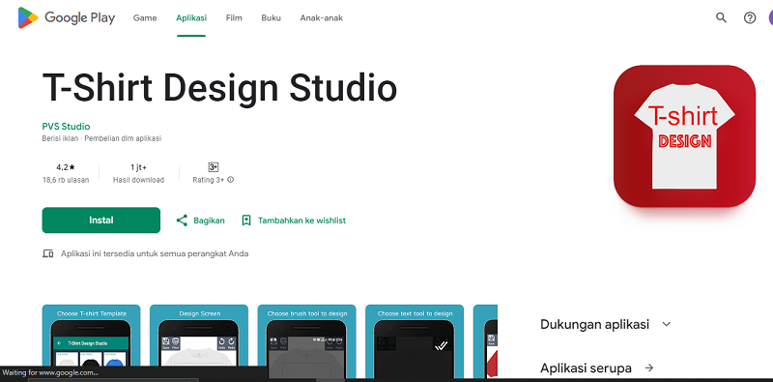Click the Google Play logo
773x382 pixels.
(x=66, y=18)
